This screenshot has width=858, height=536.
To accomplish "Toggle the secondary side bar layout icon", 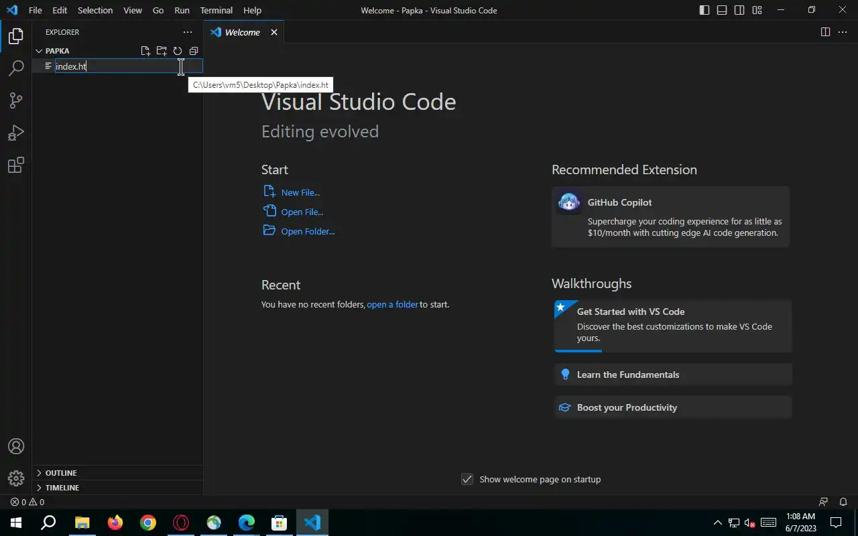I will point(739,10).
